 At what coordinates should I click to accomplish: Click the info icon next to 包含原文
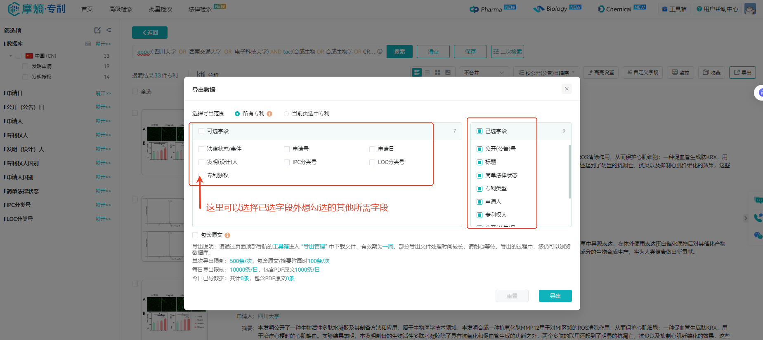[x=227, y=235]
